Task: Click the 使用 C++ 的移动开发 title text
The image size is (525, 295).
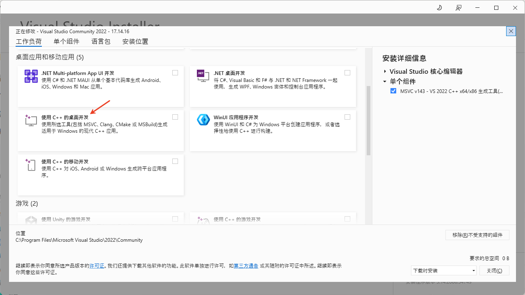Action: pos(65,161)
